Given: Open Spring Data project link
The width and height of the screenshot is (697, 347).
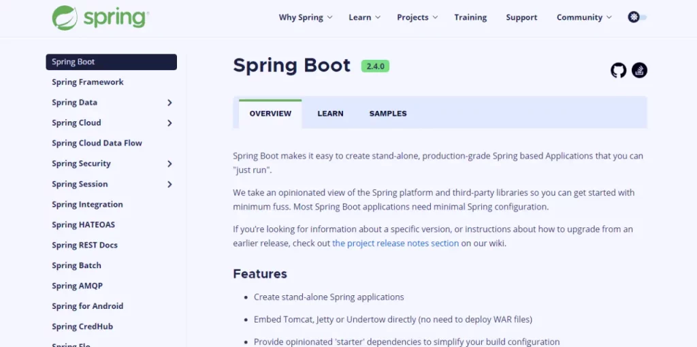Looking at the screenshot, I should click(x=74, y=103).
